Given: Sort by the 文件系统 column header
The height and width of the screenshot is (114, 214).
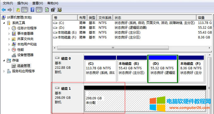Looking at the screenshot, I should coord(105,18).
